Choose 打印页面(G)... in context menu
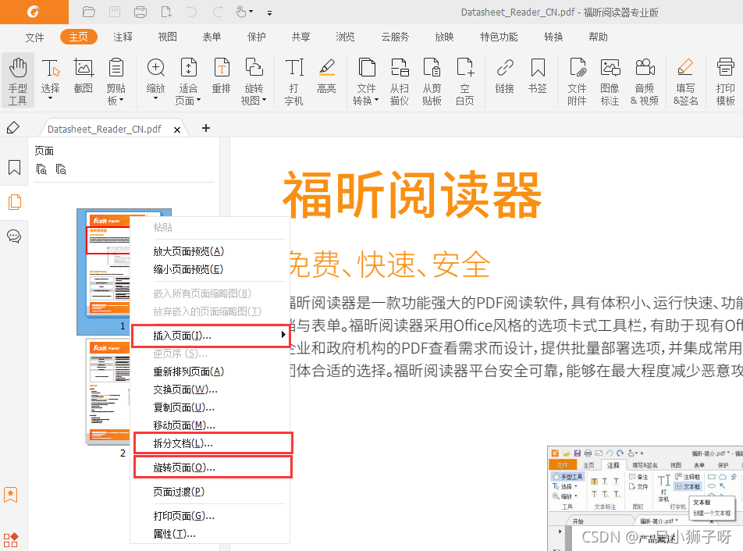743x551 pixels. 210,515
